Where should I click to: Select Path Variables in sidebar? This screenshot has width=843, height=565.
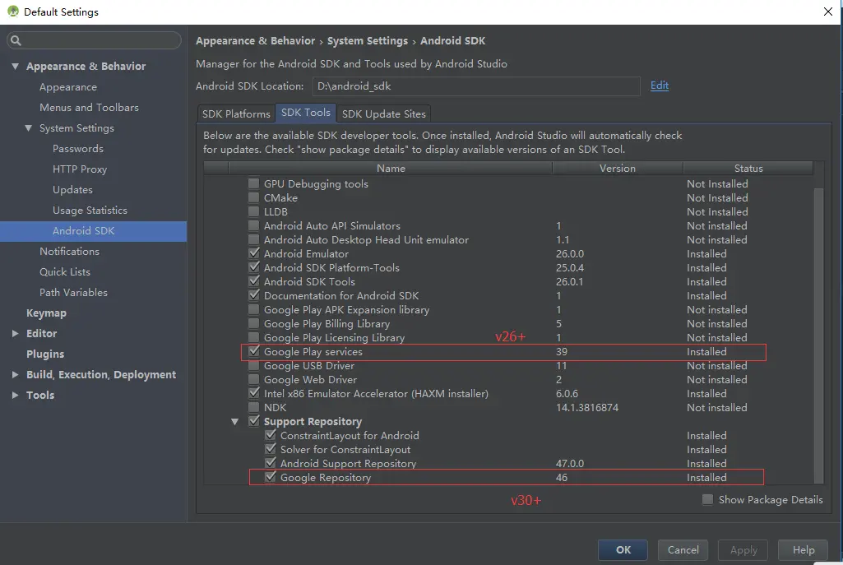point(74,293)
